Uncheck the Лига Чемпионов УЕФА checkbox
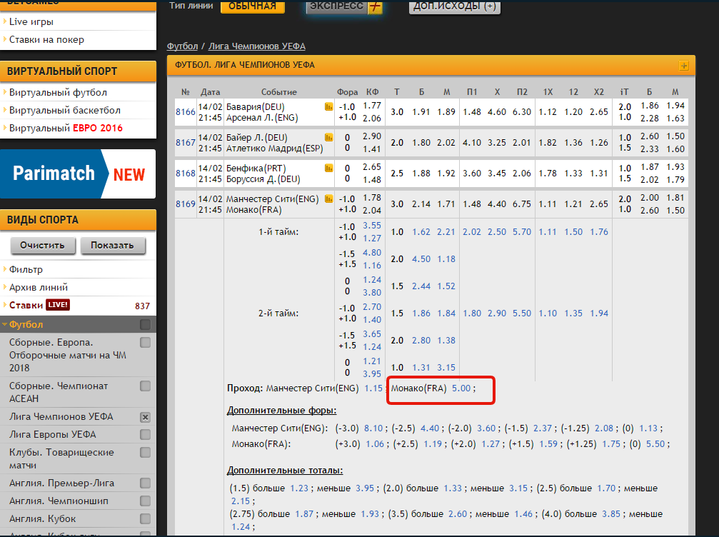719x537 pixels. pyautogui.click(x=146, y=417)
